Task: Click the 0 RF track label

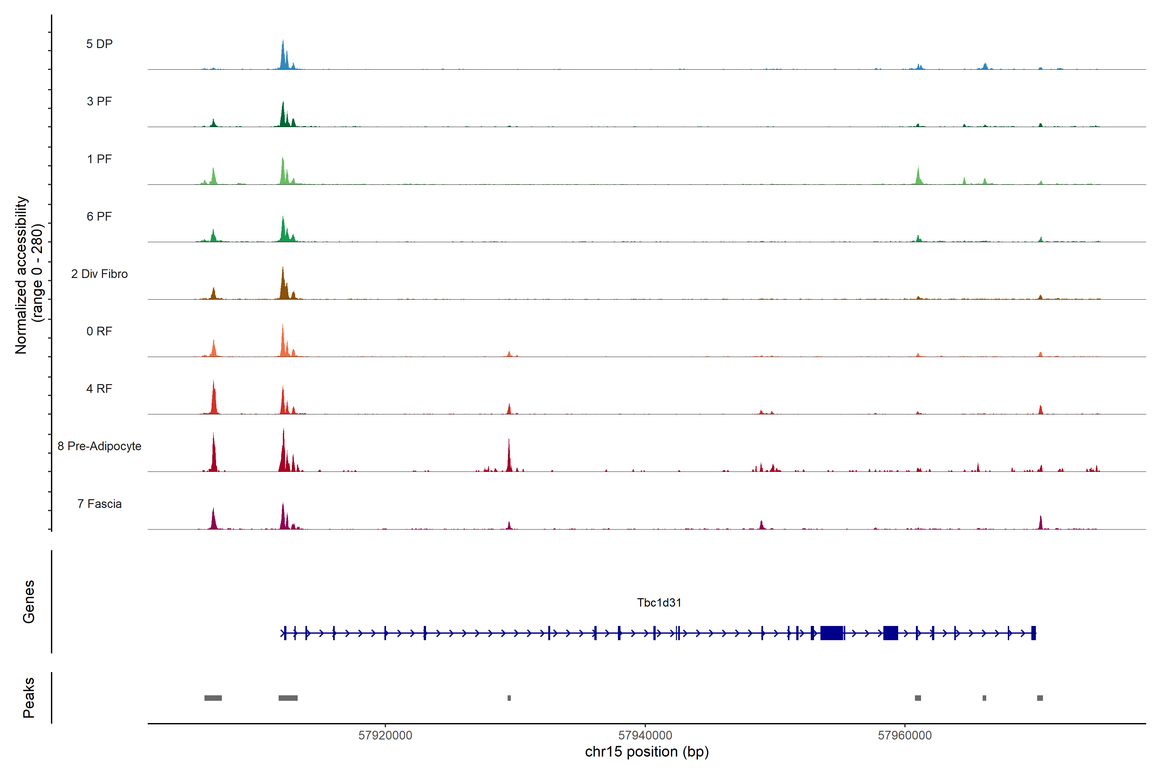Action: (99, 331)
